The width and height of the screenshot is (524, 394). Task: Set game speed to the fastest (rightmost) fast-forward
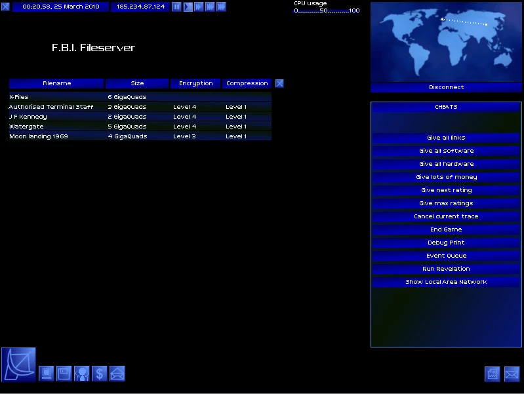coord(221,7)
